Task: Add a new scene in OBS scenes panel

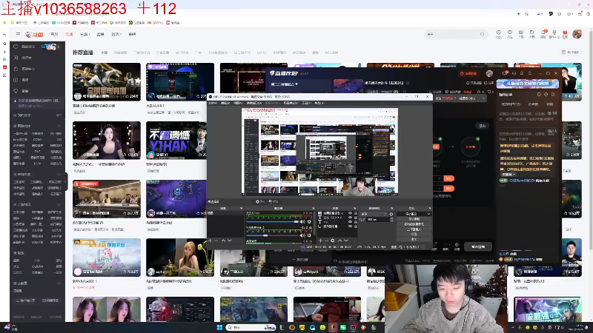Action: coord(210,240)
